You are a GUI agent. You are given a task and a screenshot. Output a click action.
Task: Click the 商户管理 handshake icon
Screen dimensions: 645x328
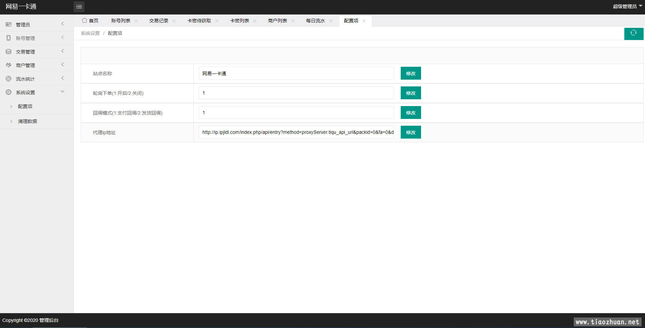8,65
